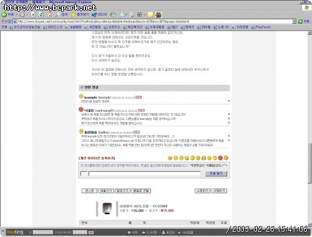Click the 새글쓰기 new post button
Image resolution: width=312 pixels, height=237 pixels.
coord(106,191)
